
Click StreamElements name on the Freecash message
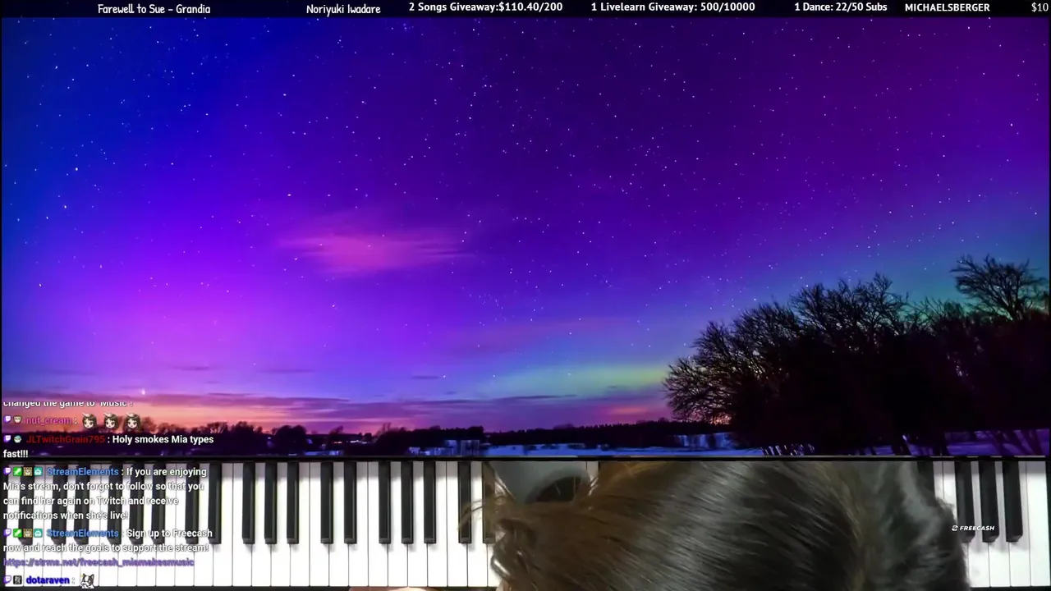click(x=83, y=534)
